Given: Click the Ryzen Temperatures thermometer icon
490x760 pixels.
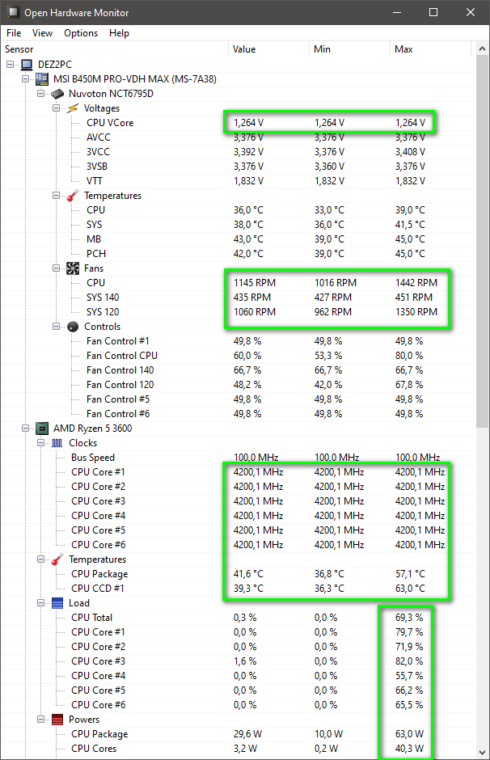Looking at the screenshot, I should point(57,559).
